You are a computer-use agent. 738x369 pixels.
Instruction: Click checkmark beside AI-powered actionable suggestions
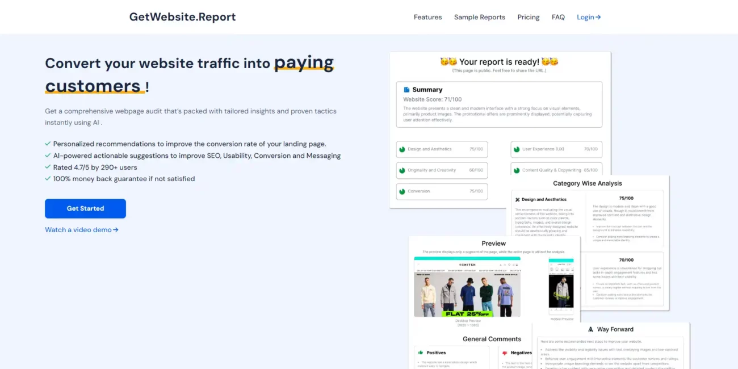point(48,156)
